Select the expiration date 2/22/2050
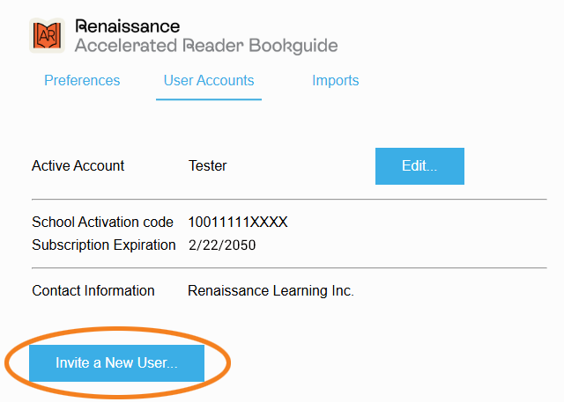 (x=222, y=245)
